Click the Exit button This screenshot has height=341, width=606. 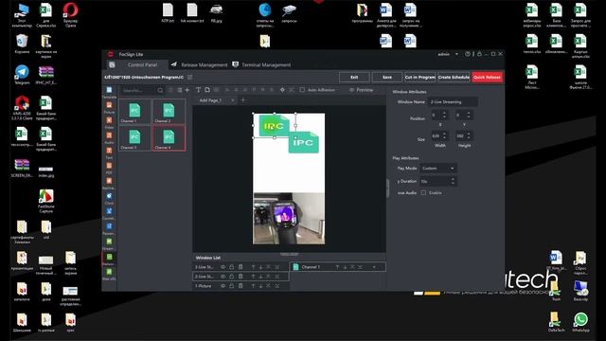pos(354,77)
